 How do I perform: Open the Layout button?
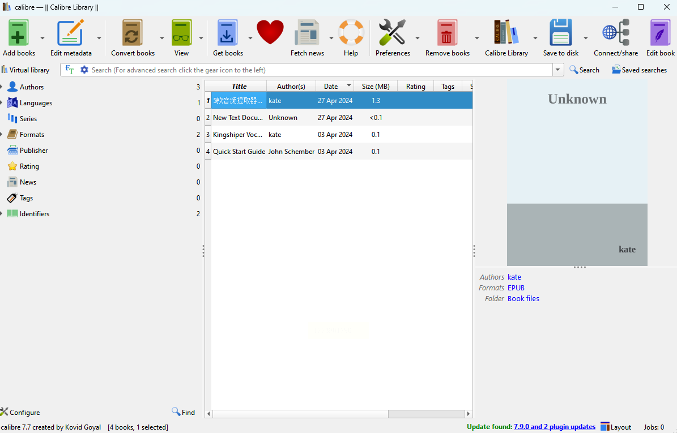tap(616, 427)
